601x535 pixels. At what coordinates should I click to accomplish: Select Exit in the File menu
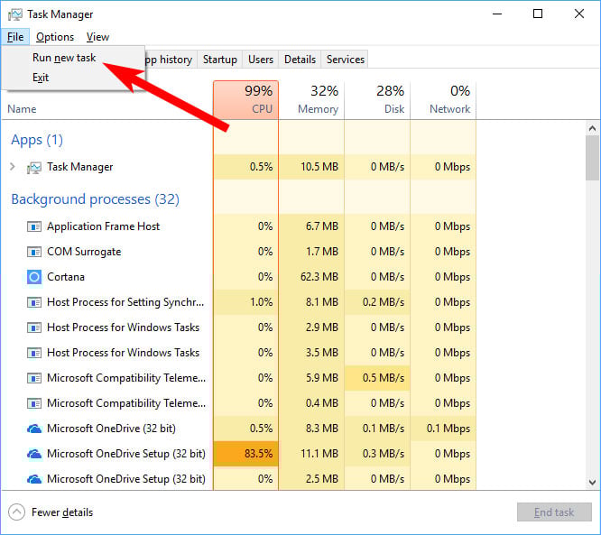click(41, 78)
